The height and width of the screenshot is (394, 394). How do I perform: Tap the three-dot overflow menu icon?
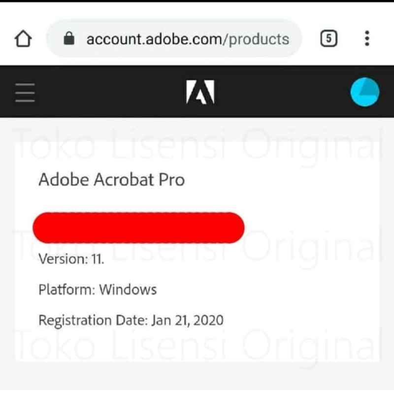point(367,38)
